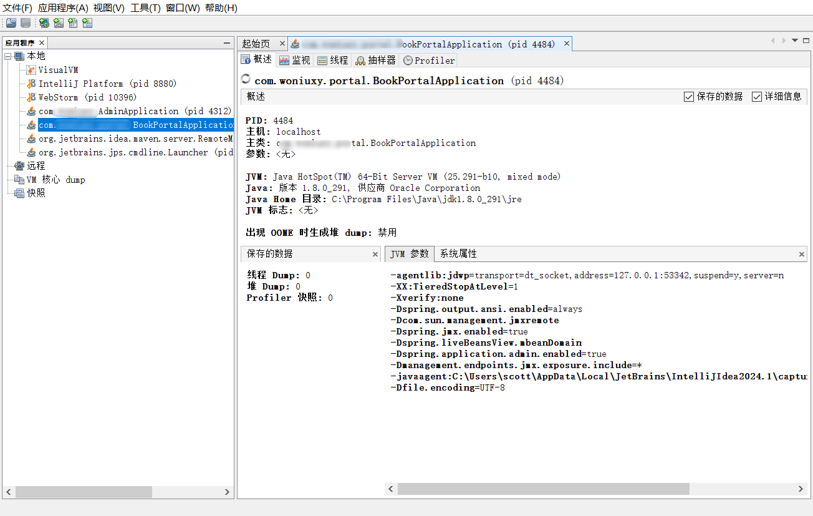Click the WebStorm node icon

[31, 97]
